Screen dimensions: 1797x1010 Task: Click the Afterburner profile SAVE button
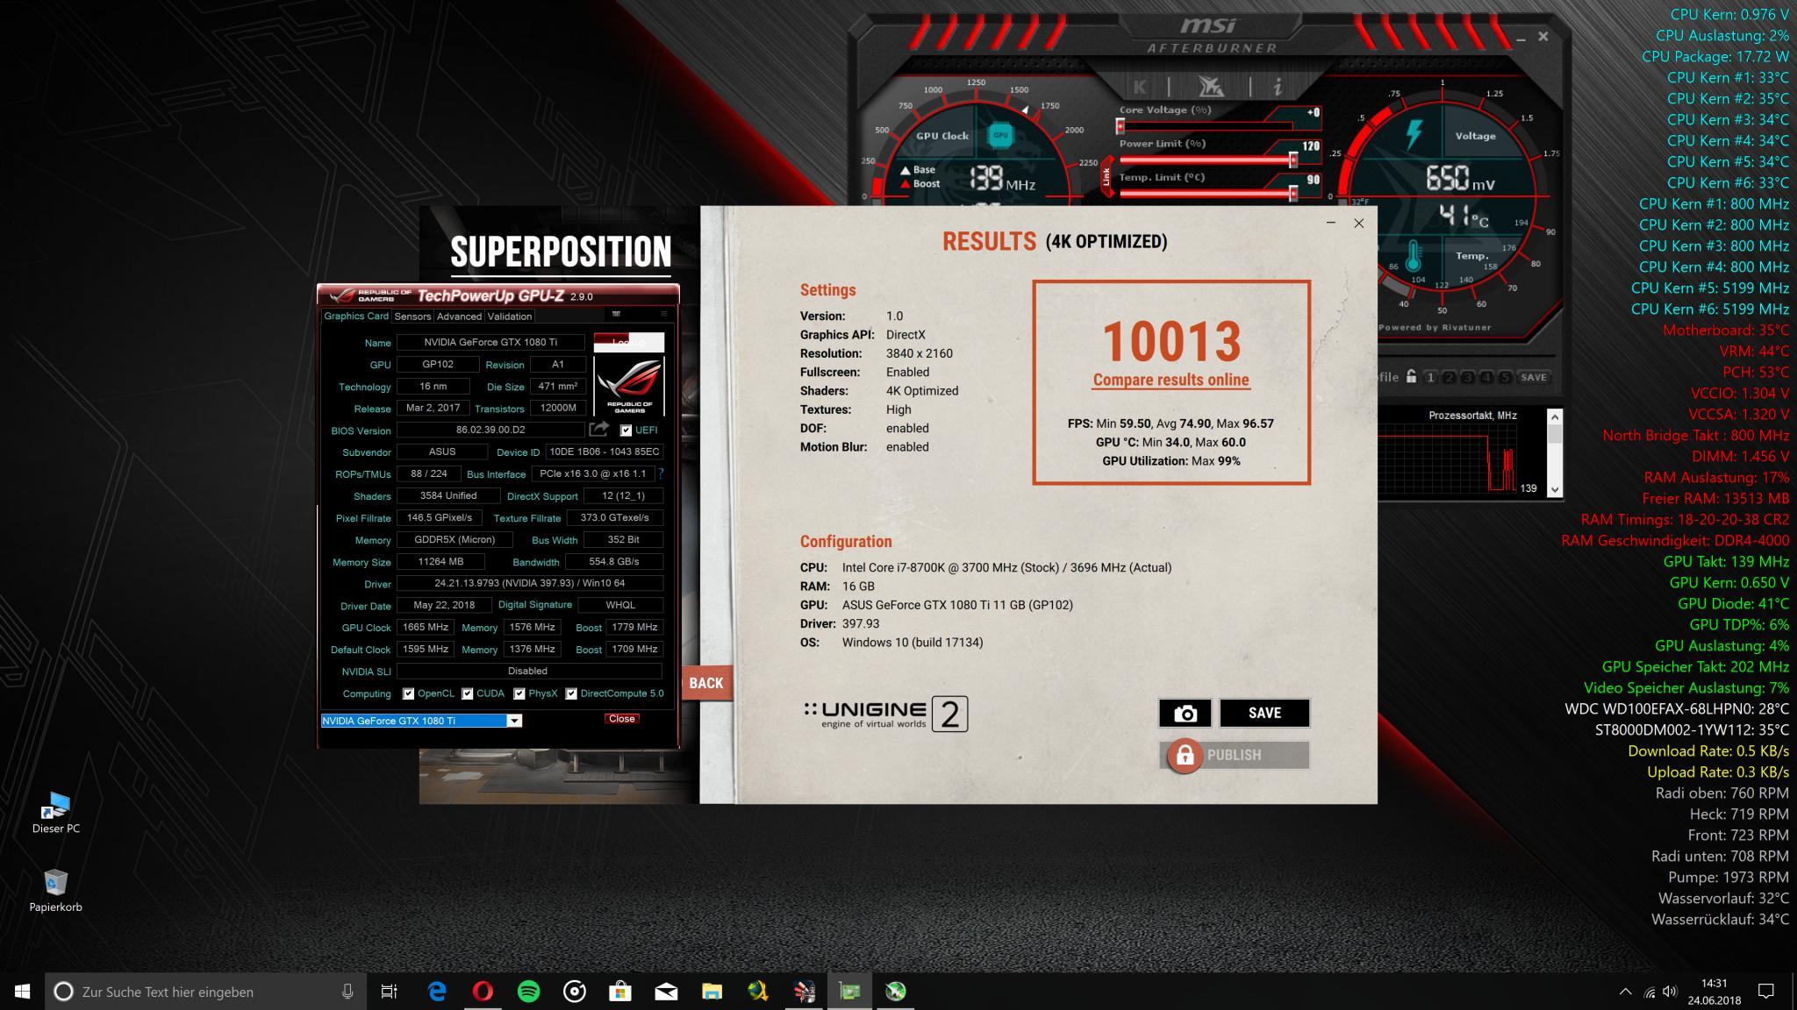pyautogui.click(x=1534, y=378)
